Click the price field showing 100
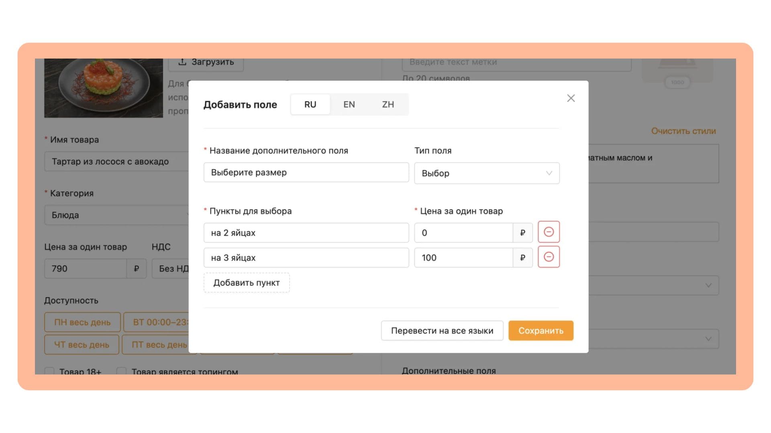 [x=463, y=258]
